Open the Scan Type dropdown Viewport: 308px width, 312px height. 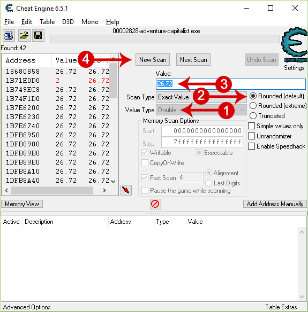(x=201, y=97)
